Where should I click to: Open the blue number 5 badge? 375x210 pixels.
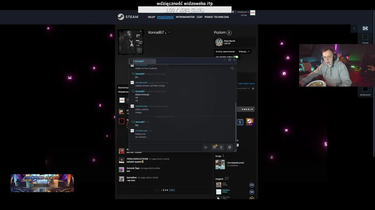click(240, 122)
